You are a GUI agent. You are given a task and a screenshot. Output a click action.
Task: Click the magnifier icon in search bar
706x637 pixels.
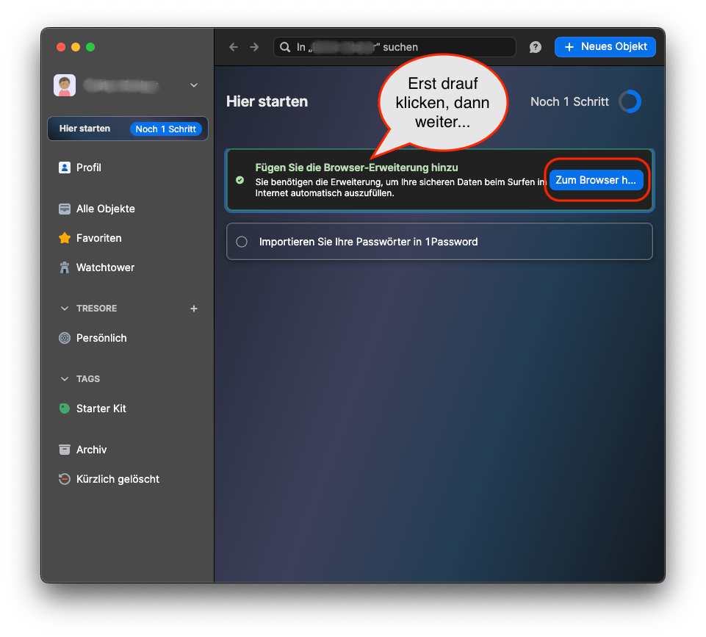tap(285, 47)
